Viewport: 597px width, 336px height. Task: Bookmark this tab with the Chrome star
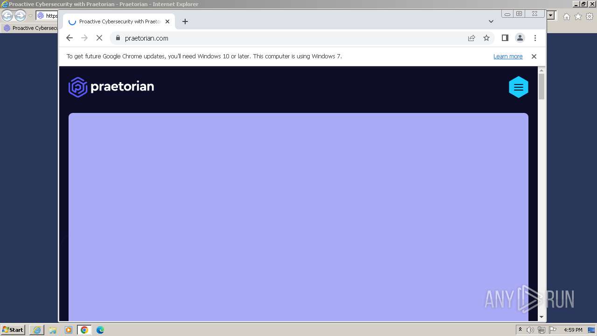coord(486,38)
